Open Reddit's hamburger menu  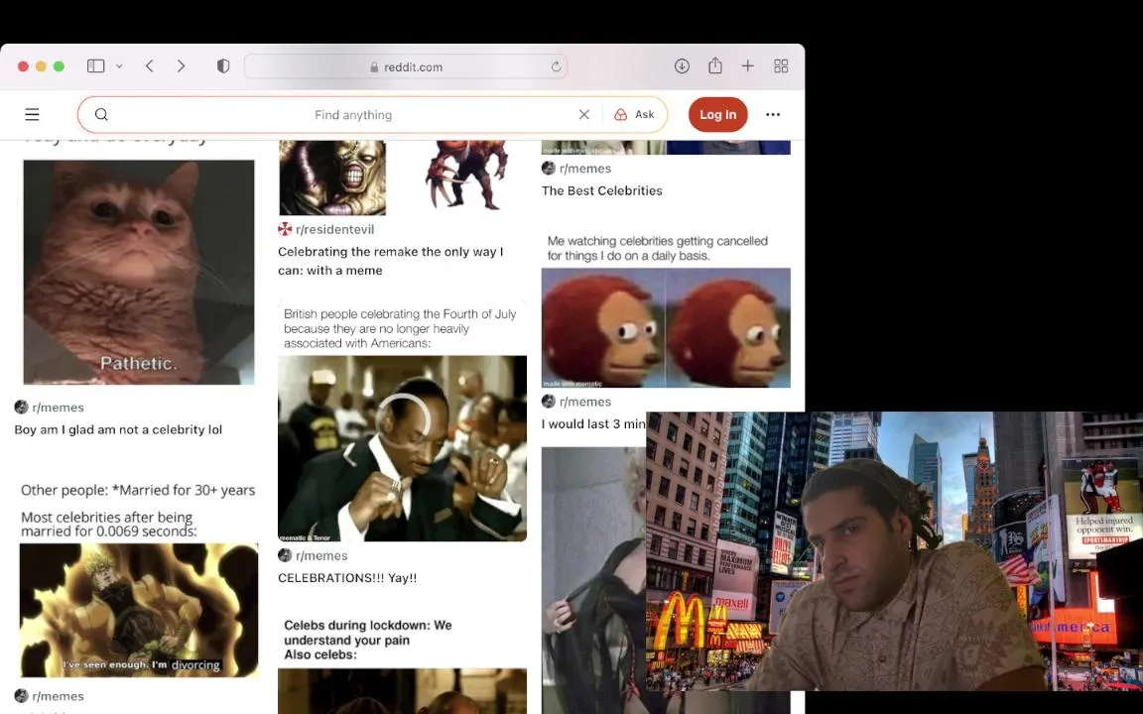tap(32, 114)
